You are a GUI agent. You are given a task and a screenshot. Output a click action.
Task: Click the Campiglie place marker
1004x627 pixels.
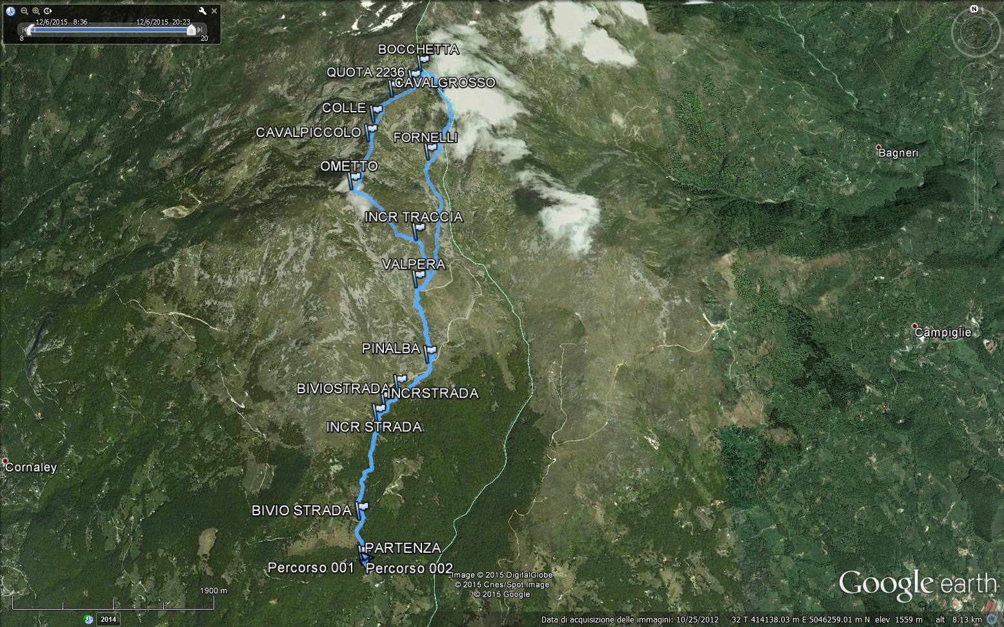tap(916, 327)
